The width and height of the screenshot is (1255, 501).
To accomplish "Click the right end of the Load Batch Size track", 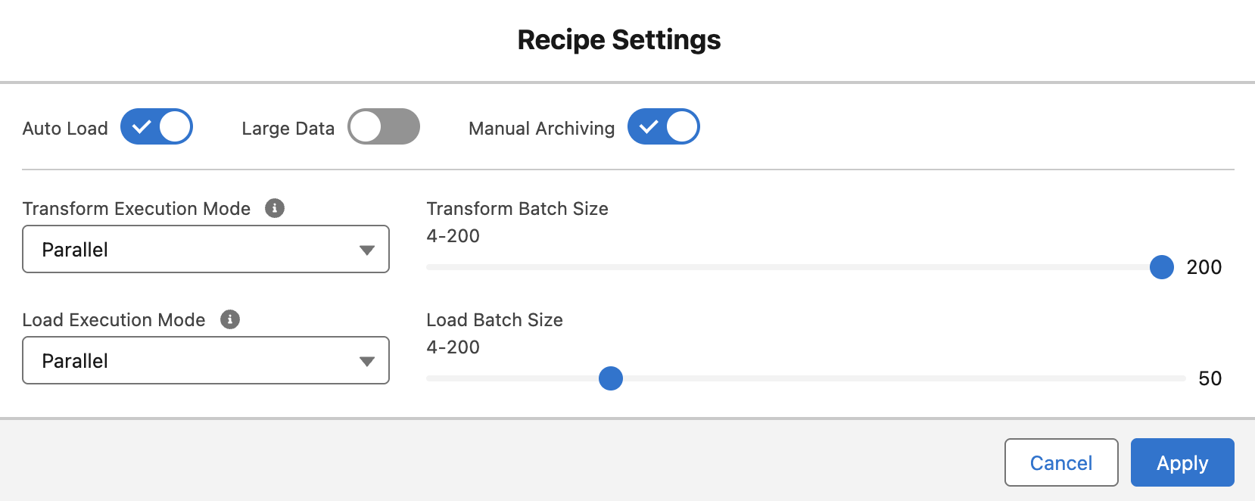I will tap(1181, 378).
